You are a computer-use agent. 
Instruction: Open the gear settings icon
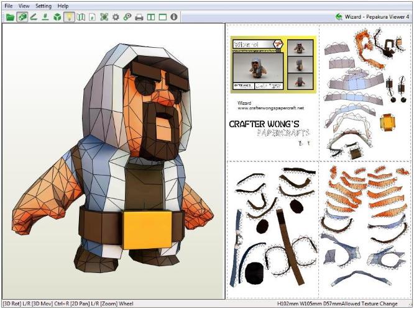116,17
